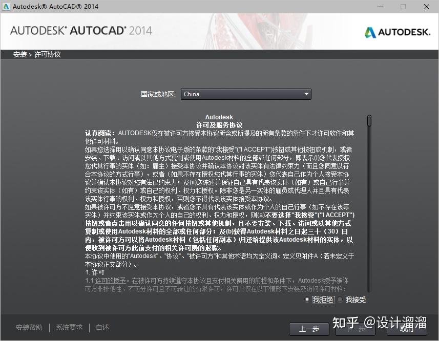Open the 自述 (Readme) link
439x341 pixels.
tap(102, 327)
